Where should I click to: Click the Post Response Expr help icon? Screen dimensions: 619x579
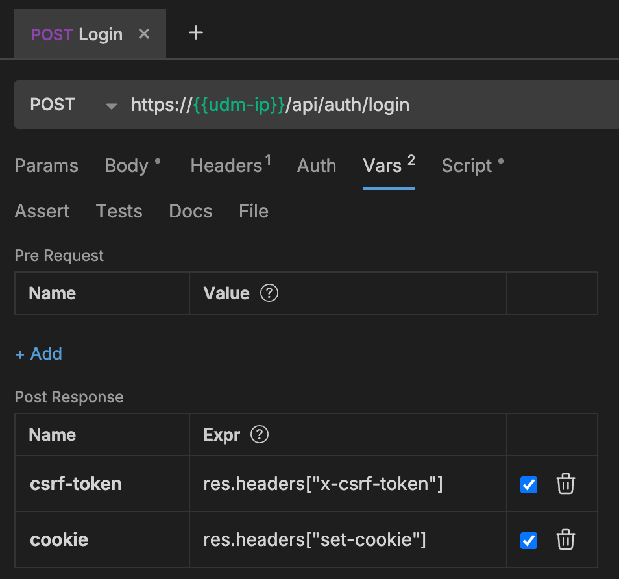tap(260, 435)
